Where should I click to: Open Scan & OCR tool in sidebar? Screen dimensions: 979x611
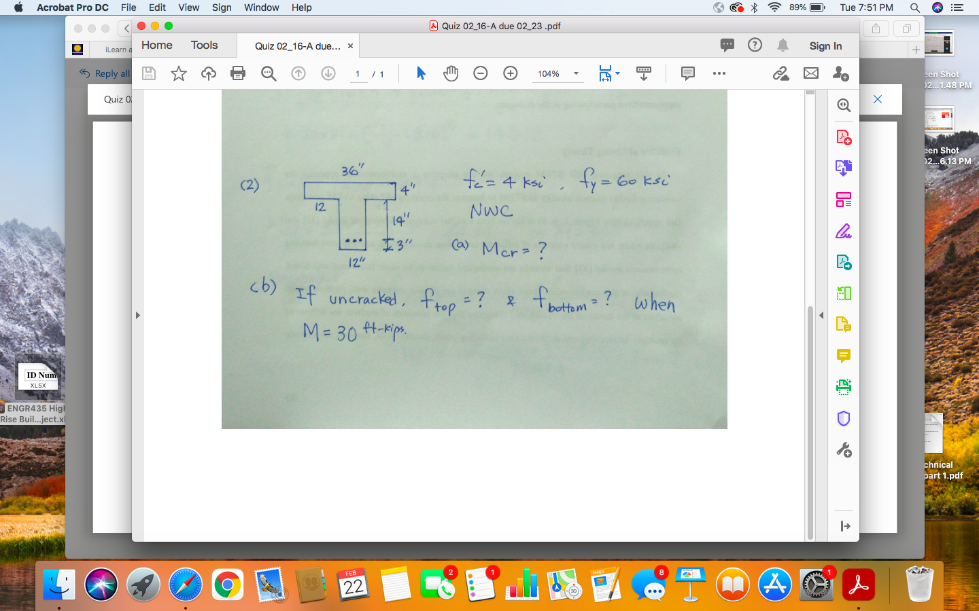click(844, 387)
